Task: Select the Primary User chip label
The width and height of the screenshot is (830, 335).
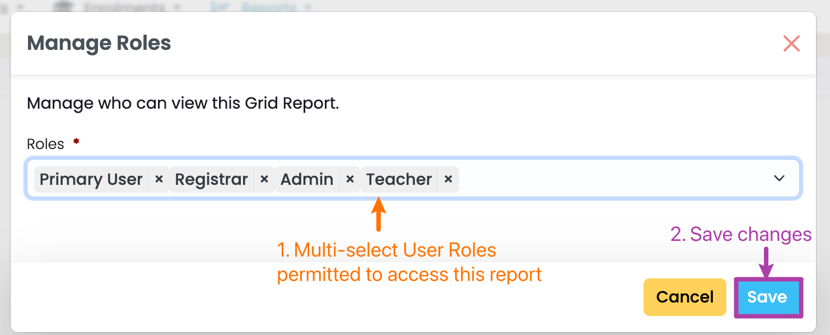Action: coord(91,179)
